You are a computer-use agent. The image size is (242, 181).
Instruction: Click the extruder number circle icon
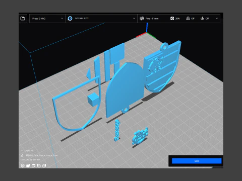pyautogui.click(x=70, y=19)
